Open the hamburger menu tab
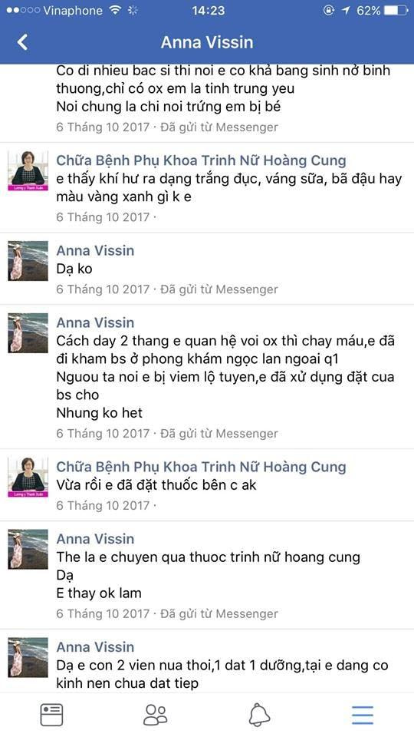 tap(363, 715)
